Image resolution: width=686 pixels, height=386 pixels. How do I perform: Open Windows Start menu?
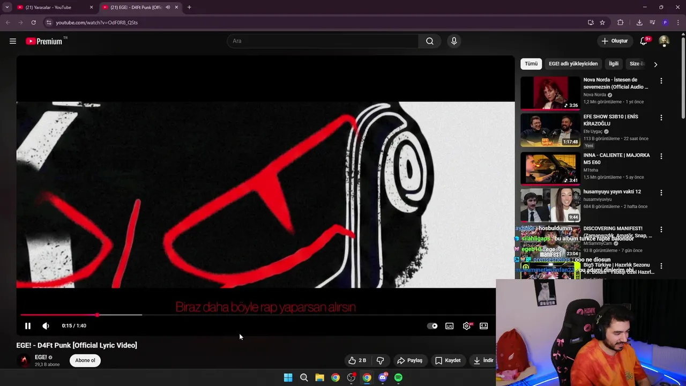coord(288,377)
